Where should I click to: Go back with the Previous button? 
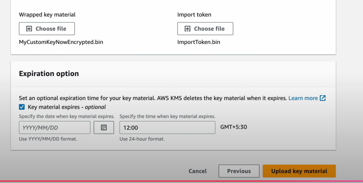click(x=239, y=171)
